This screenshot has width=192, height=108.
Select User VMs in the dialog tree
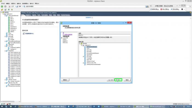coord(89,59)
